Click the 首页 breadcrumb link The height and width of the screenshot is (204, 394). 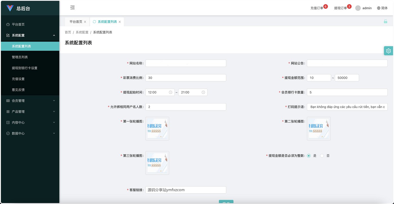[x=68, y=32]
